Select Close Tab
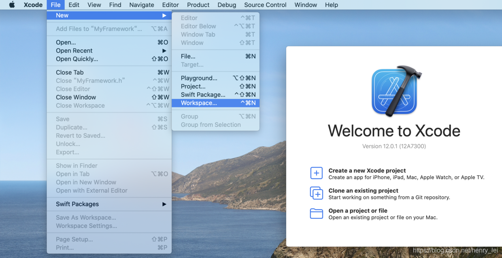502x258 pixels. click(109, 72)
